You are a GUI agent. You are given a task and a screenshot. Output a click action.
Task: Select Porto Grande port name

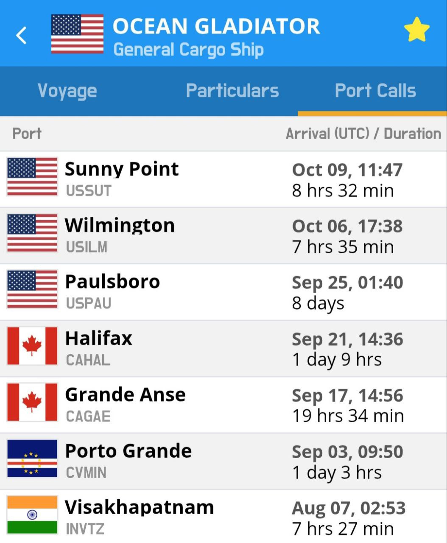pyautogui.click(x=128, y=451)
